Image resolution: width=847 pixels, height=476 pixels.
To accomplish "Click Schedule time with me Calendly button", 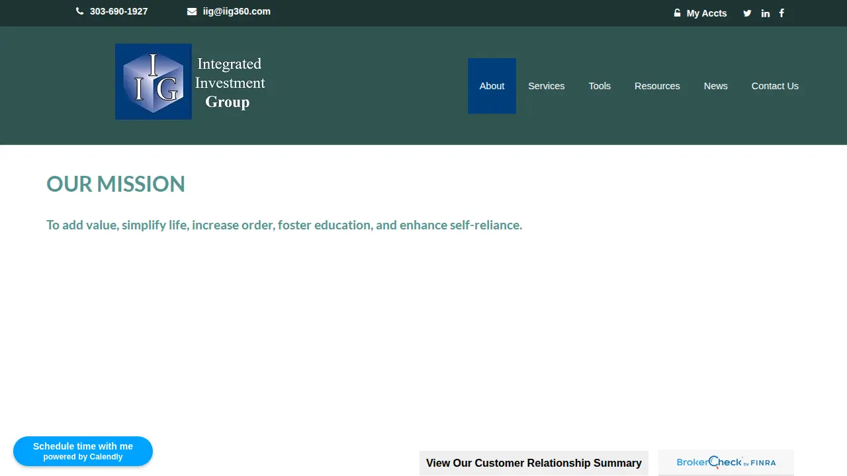I will click(83, 451).
